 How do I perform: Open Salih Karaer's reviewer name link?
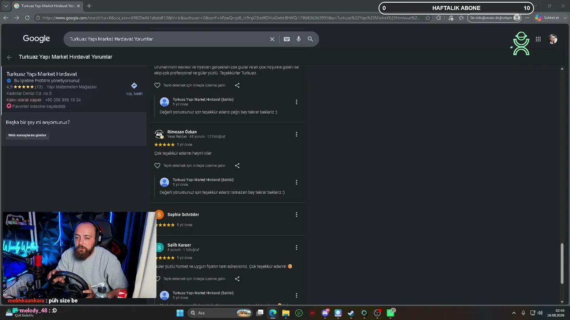[x=179, y=245]
